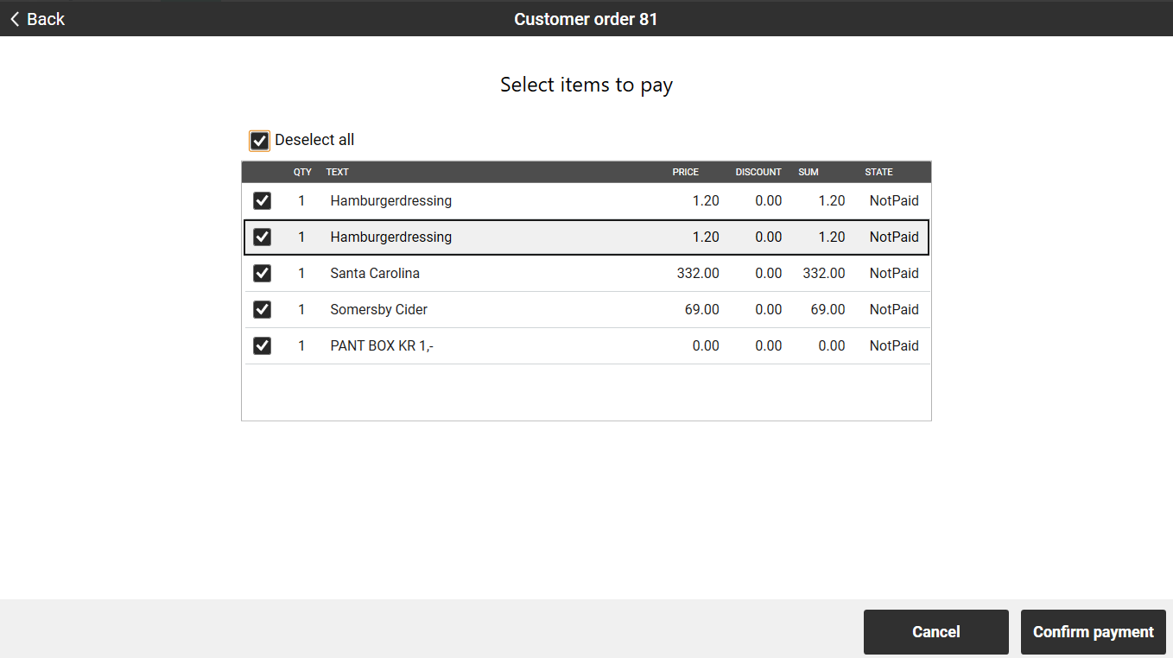Click the QTY column header

point(302,172)
